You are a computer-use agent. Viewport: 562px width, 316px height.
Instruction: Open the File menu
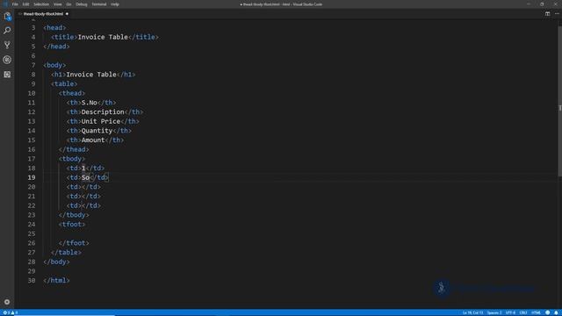tap(15, 4)
